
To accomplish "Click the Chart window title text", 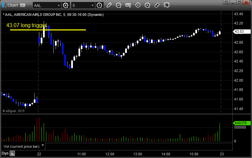I will [13, 5].
